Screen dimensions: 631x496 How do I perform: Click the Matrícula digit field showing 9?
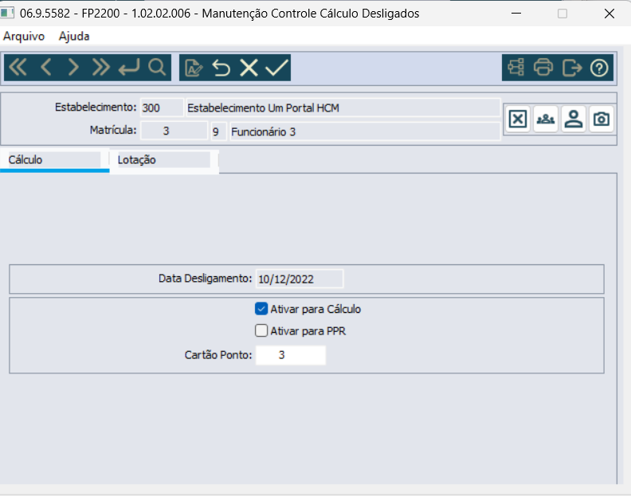click(x=219, y=131)
